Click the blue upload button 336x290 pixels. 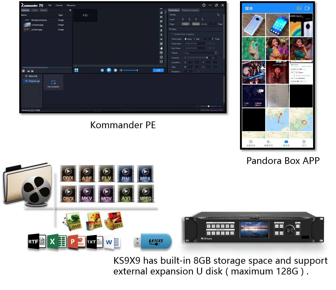point(158,70)
